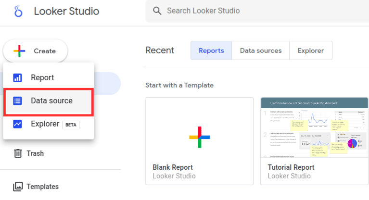Click the Explorer line chart icon
The image size is (369, 200).
[17, 124]
